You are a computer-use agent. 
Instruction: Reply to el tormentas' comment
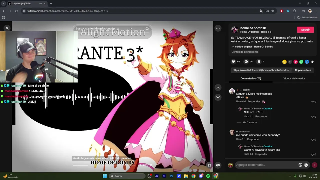point(253,139)
